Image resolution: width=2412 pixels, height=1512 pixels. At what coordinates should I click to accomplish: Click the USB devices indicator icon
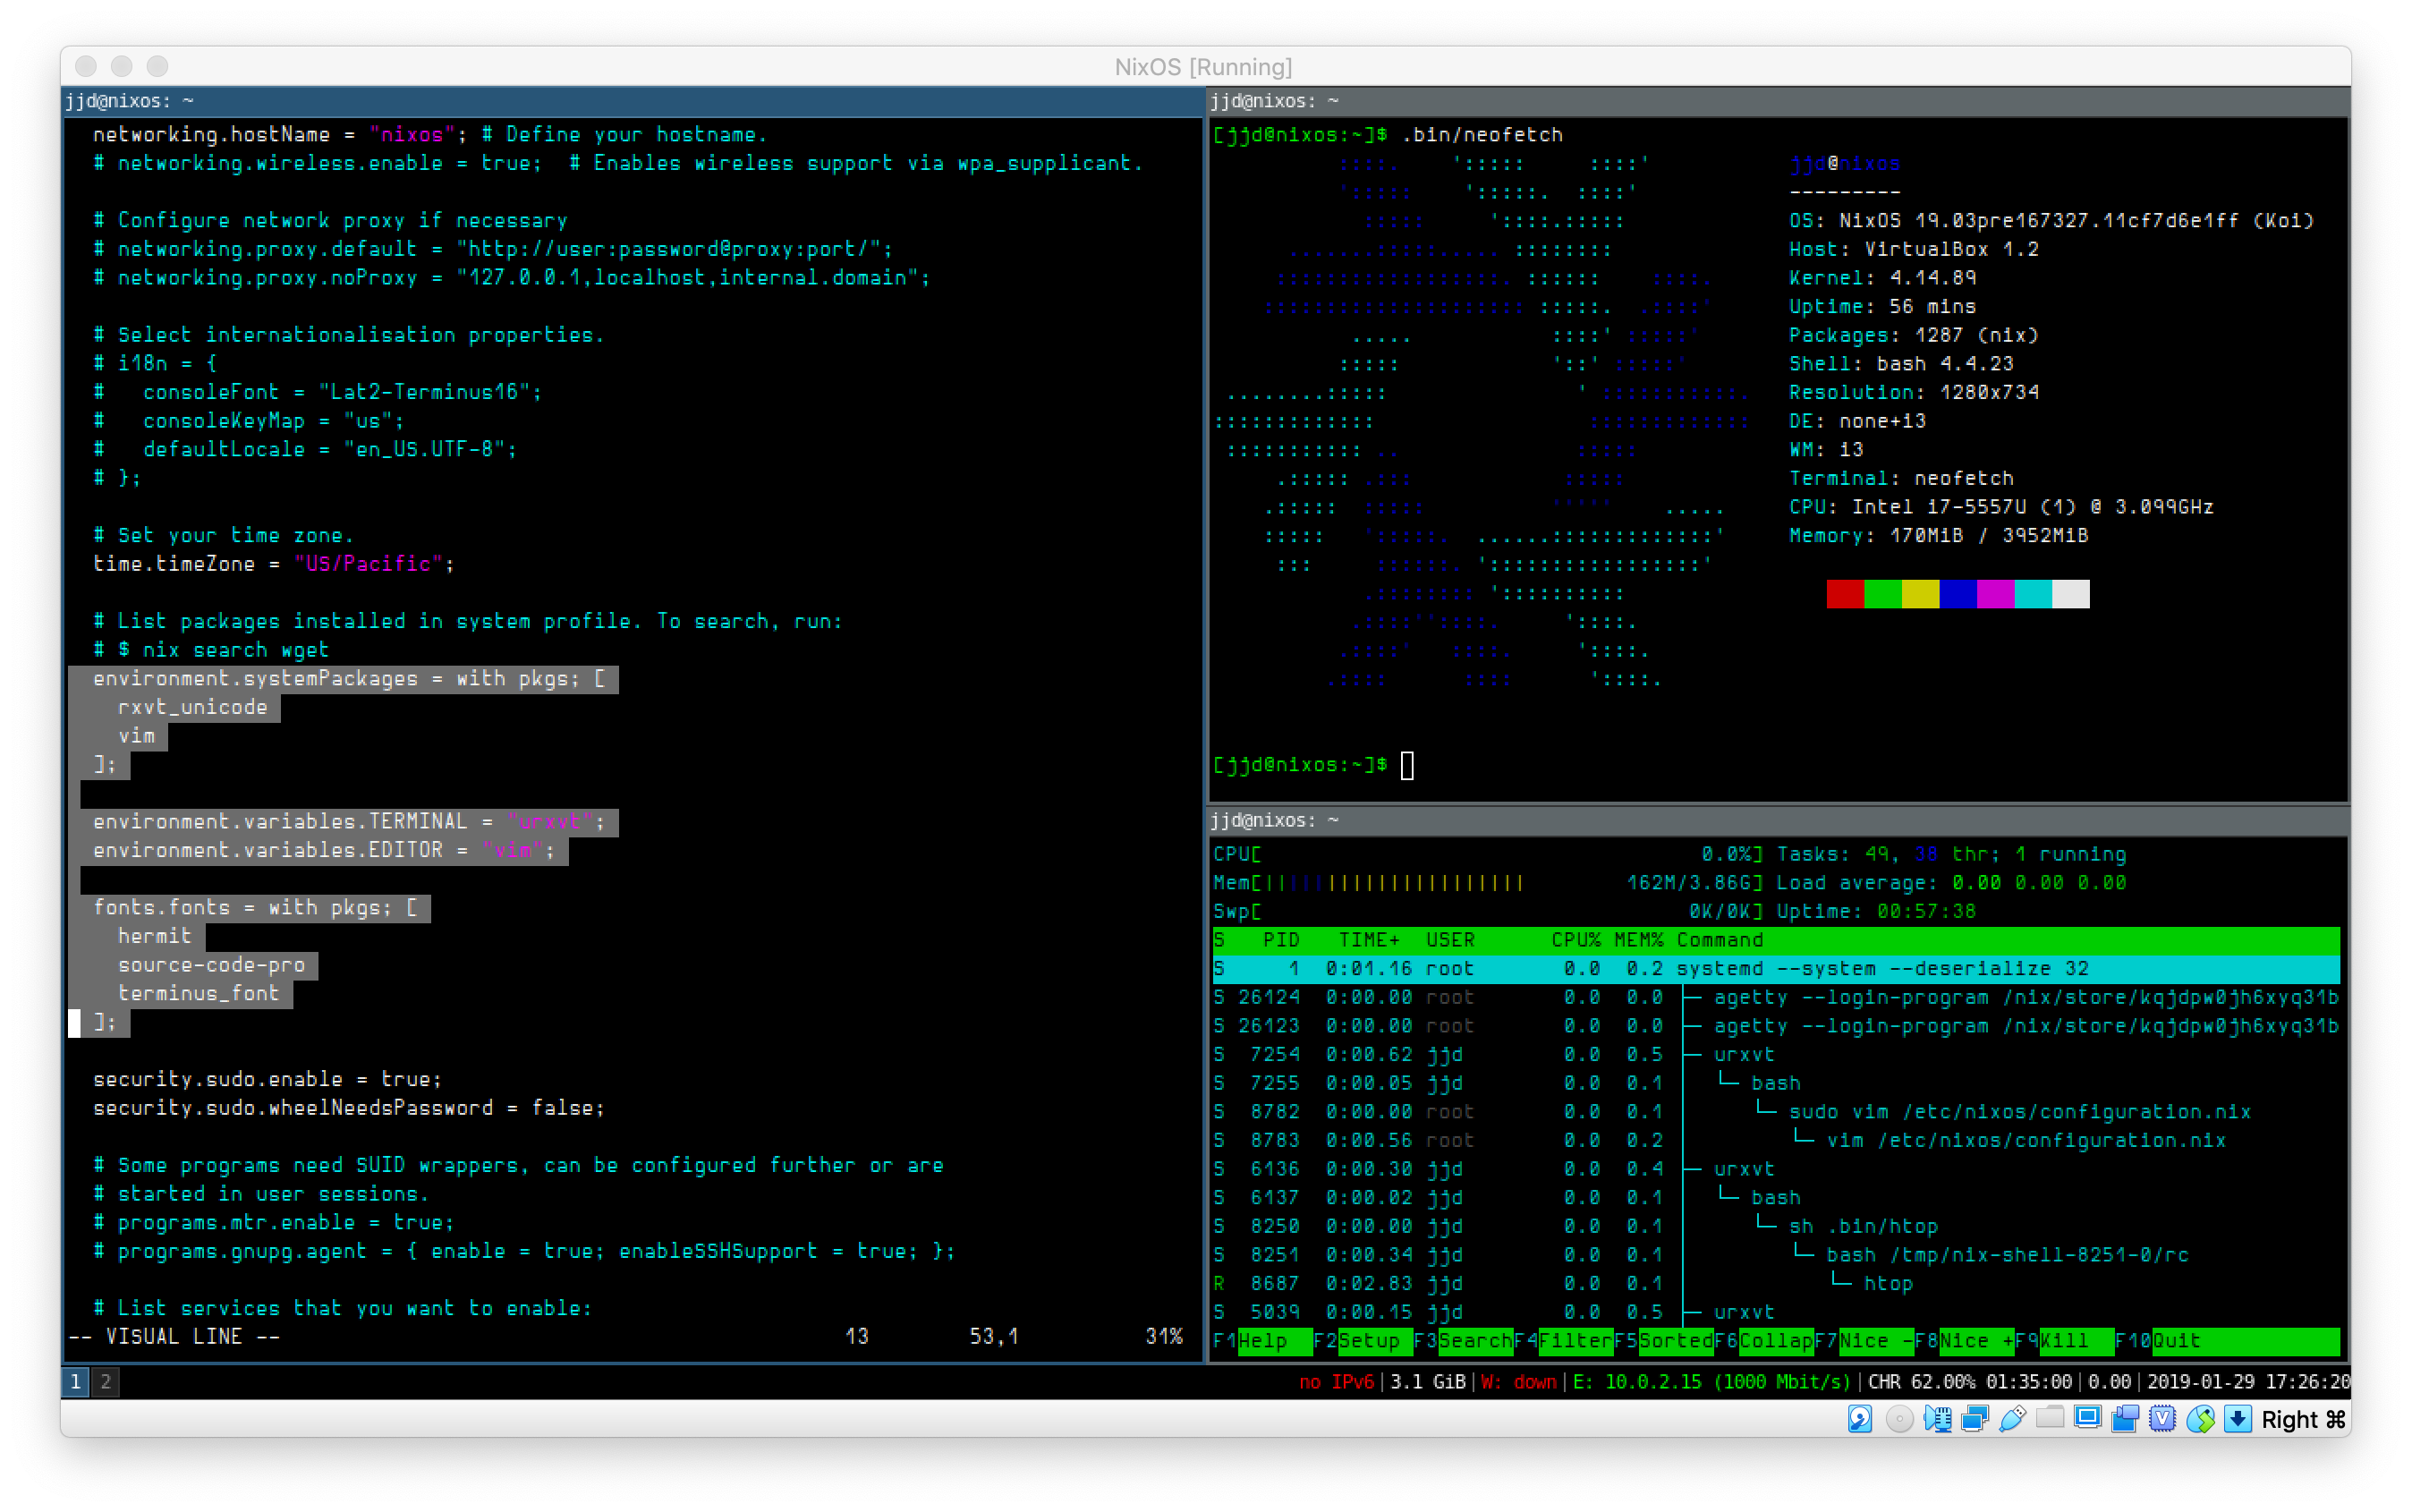point(2012,1418)
